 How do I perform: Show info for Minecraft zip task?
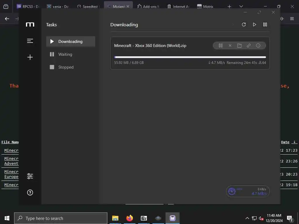click(x=258, y=45)
